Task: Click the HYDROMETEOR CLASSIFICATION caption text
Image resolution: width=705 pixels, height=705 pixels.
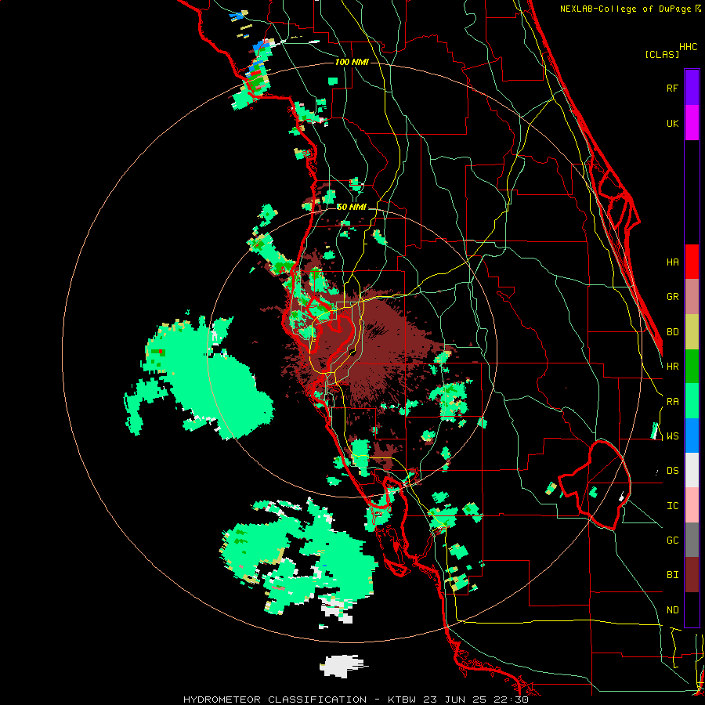Action: 275,700
